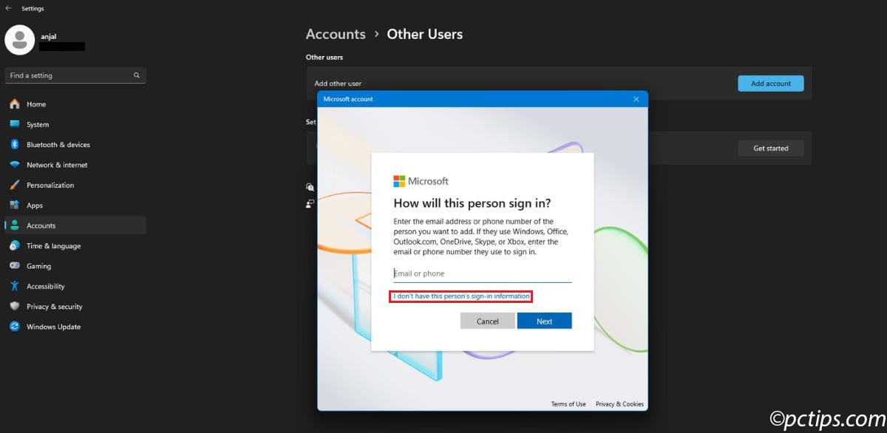
Task: Open the anjal user profile avatar
Action: (x=20, y=40)
